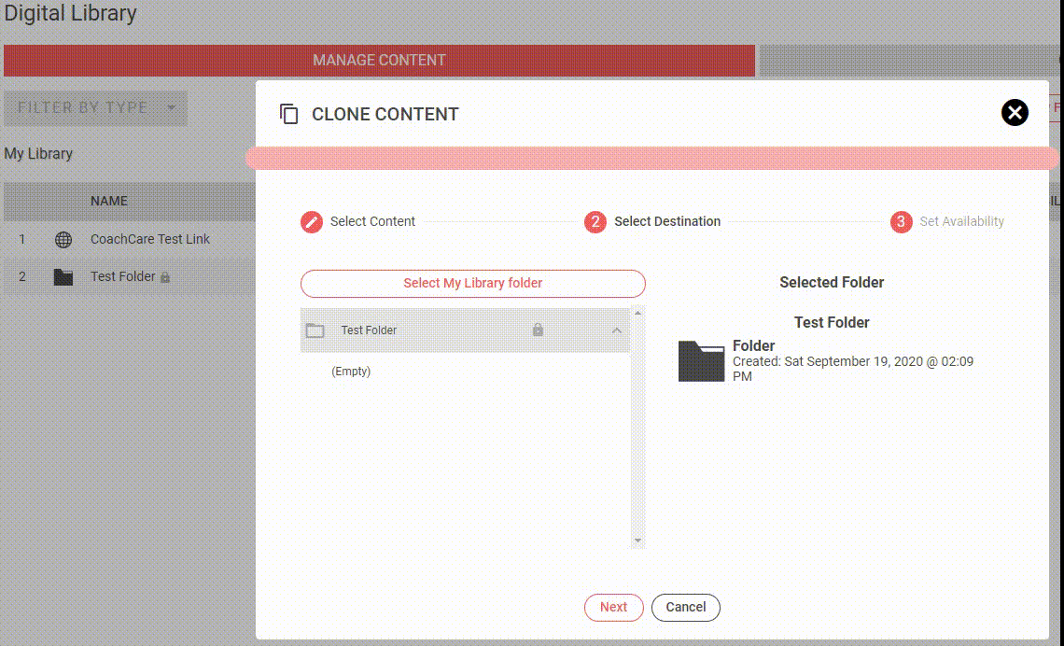1064x646 pixels.
Task: Click the clone content copy icon
Action: click(289, 114)
